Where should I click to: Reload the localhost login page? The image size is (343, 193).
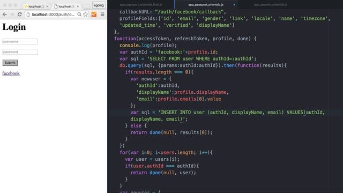[x=19, y=14]
